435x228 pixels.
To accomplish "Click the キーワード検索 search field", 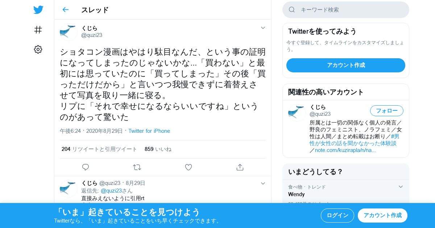I will coord(346,10).
